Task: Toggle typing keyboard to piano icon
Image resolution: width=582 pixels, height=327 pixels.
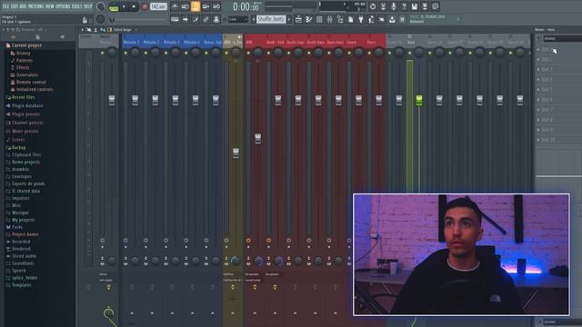Action: coord(175,19)
